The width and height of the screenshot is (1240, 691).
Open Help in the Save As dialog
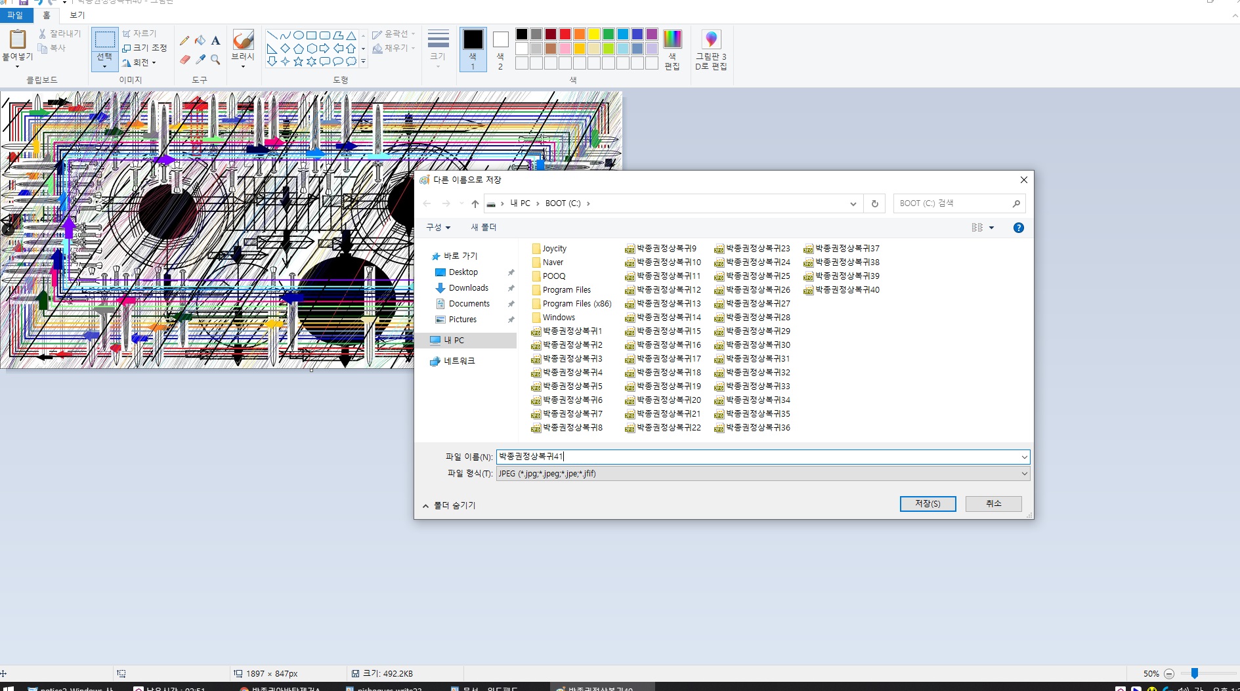1019,228
